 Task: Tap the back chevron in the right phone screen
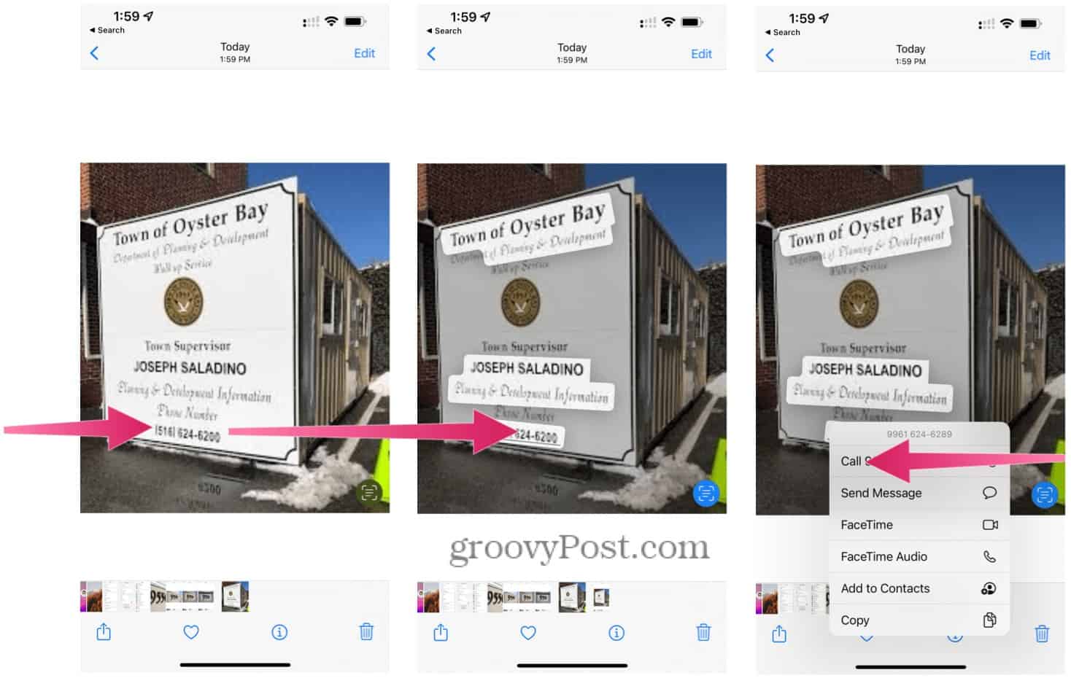(770, 55)
